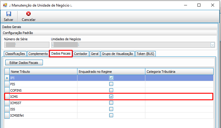Close the Manutenção de Unidade de Negócio window
221x128 pixels.
tap(213, 5)
